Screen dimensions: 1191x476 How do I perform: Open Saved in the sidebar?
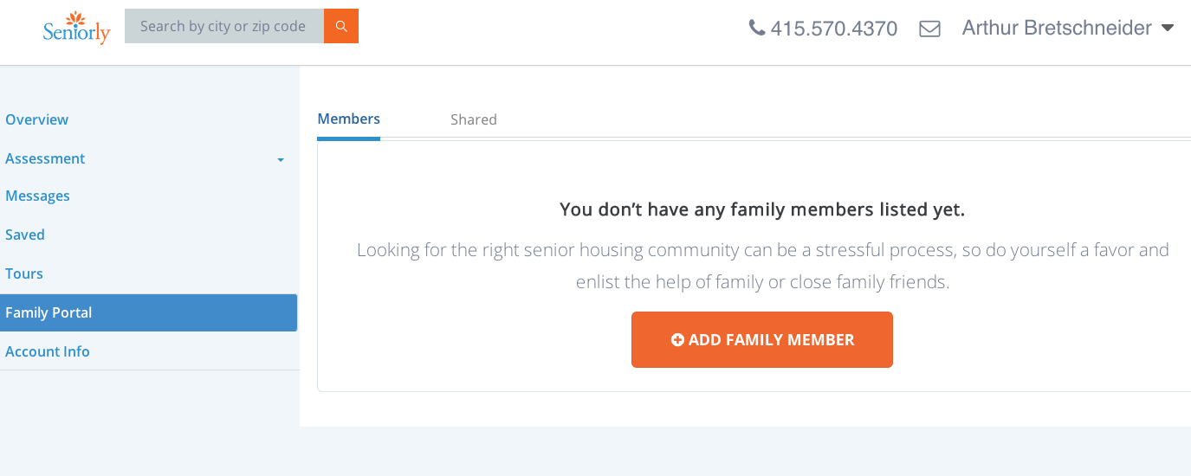25,235
